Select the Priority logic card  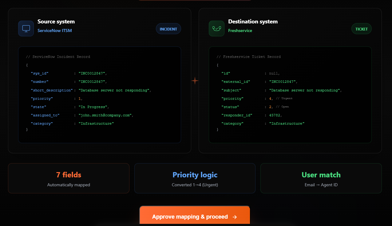pos(195,178)
